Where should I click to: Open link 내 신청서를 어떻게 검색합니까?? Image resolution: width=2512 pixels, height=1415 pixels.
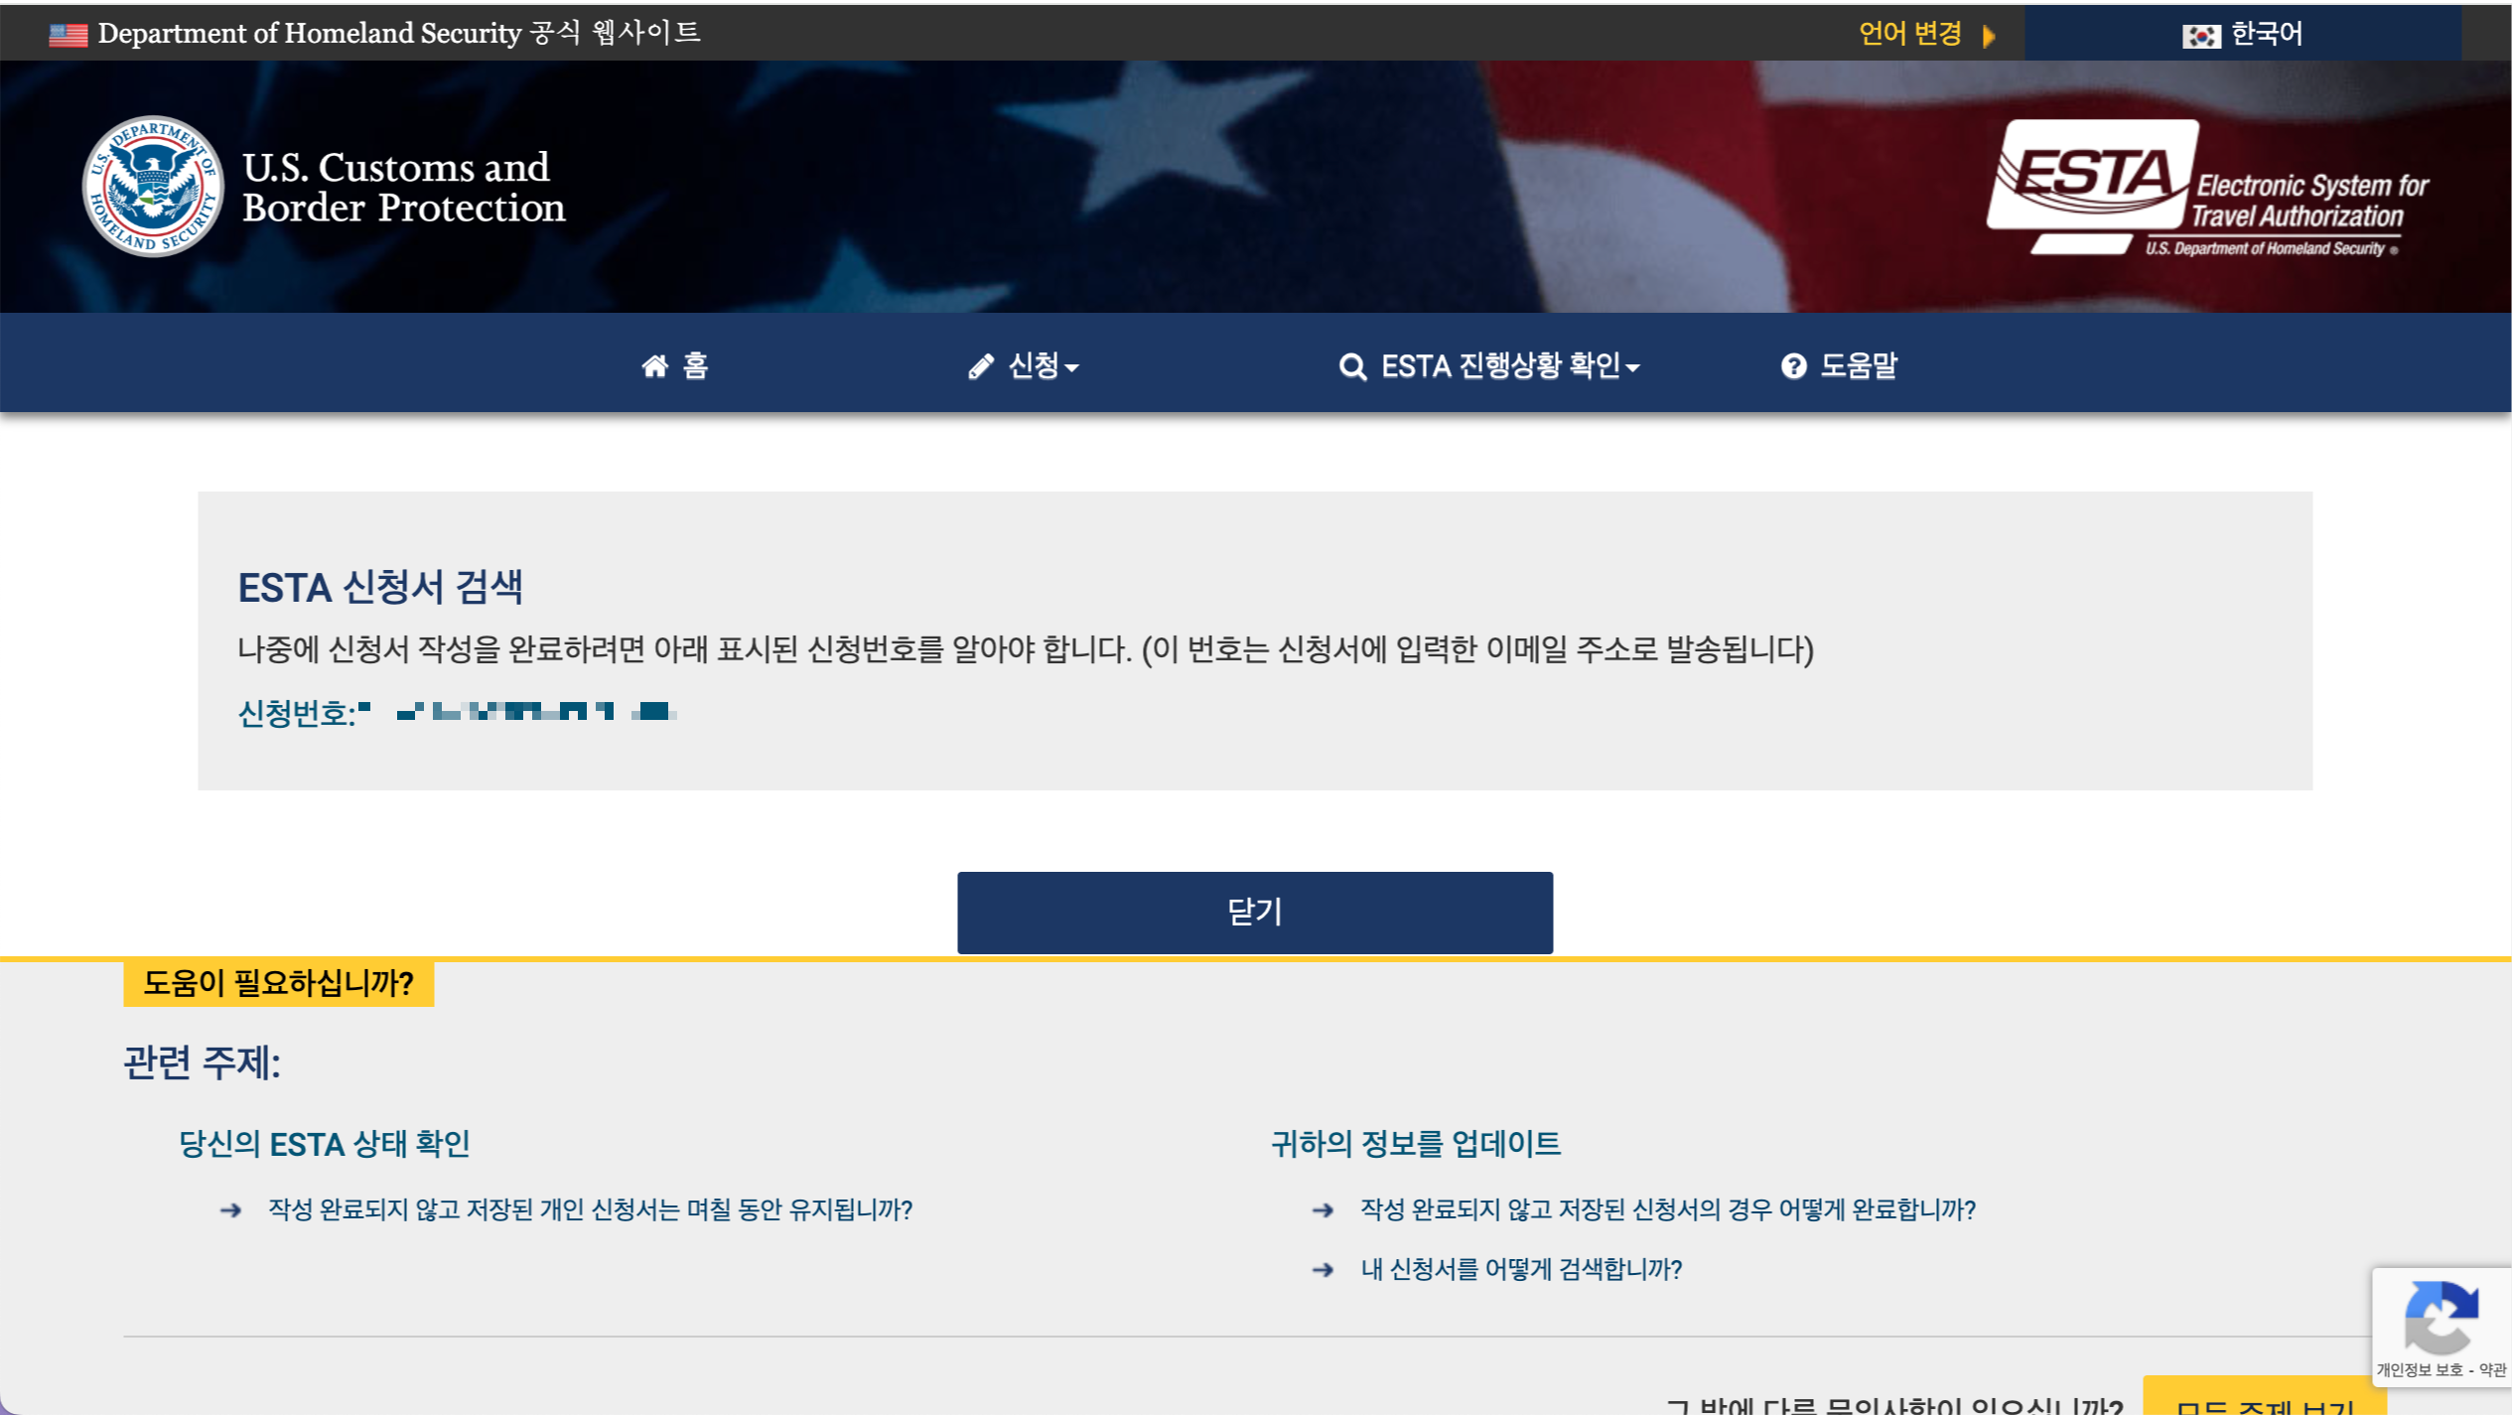coord(1520,1269)
